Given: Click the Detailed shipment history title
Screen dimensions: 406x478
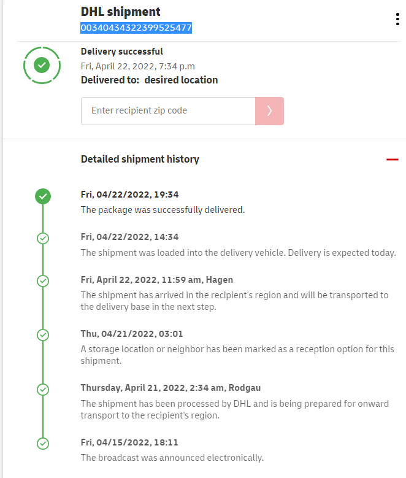Looking at the screenshot, I should (140, 160).
